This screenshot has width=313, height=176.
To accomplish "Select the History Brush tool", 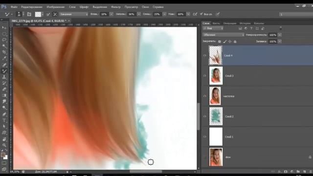I will point(4,83).
